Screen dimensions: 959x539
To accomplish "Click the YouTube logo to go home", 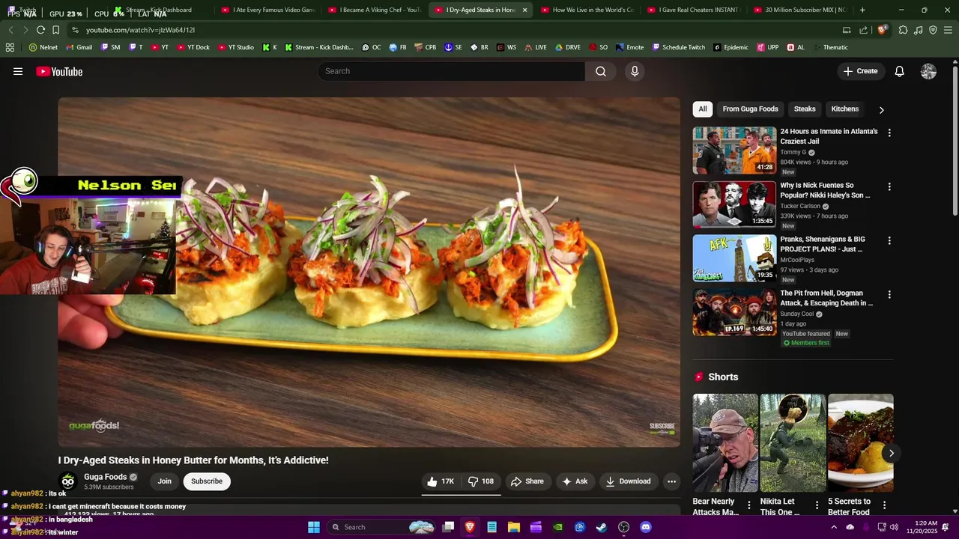I will pos(59,71).
